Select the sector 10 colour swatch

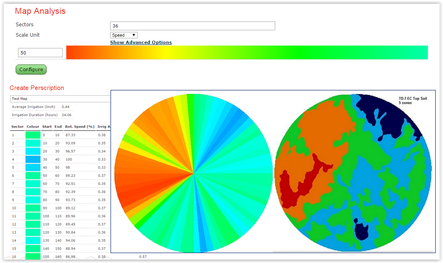[x=33, y=208]
